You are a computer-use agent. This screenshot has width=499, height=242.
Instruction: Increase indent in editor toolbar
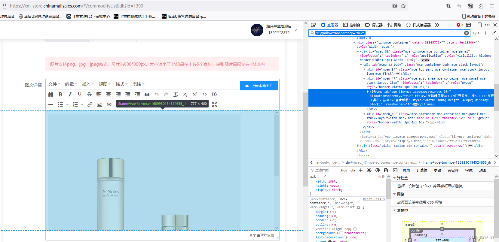coord(137,94)
